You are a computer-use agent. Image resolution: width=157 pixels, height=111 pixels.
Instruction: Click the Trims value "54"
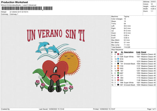pyautogui.click(x=125, y=24)
